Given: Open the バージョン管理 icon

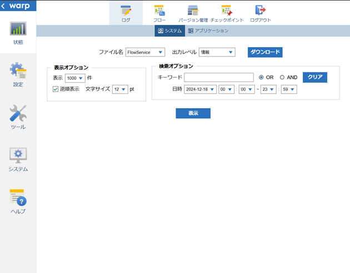Looking at the screenshot, I should (x=193, y=10).
